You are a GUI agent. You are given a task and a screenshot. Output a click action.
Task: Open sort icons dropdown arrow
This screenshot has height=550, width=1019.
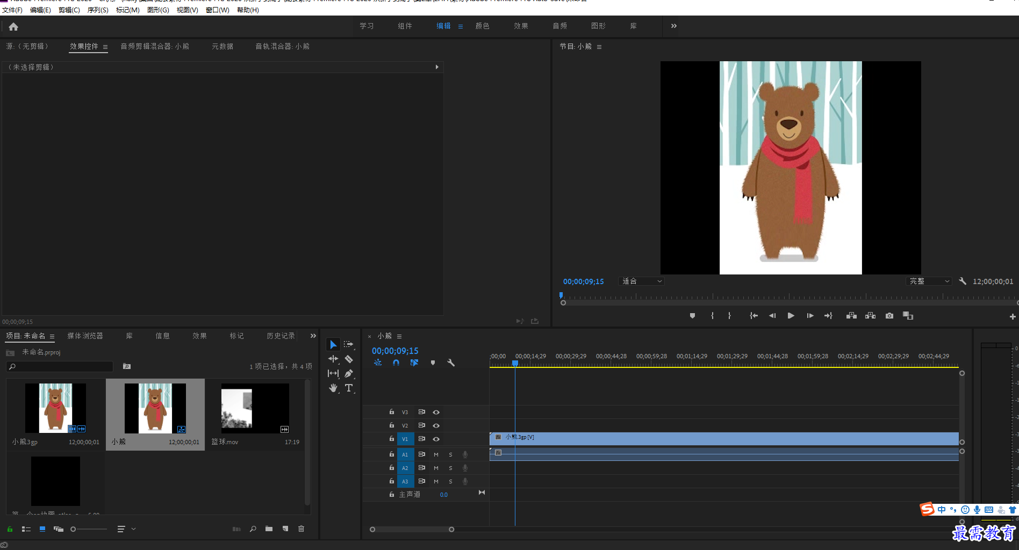pos(133,529)
